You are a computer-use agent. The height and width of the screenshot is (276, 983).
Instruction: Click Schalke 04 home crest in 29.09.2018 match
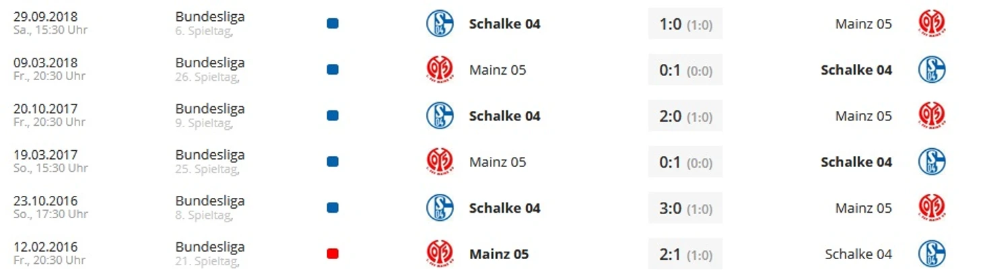[x=440, y=24]
